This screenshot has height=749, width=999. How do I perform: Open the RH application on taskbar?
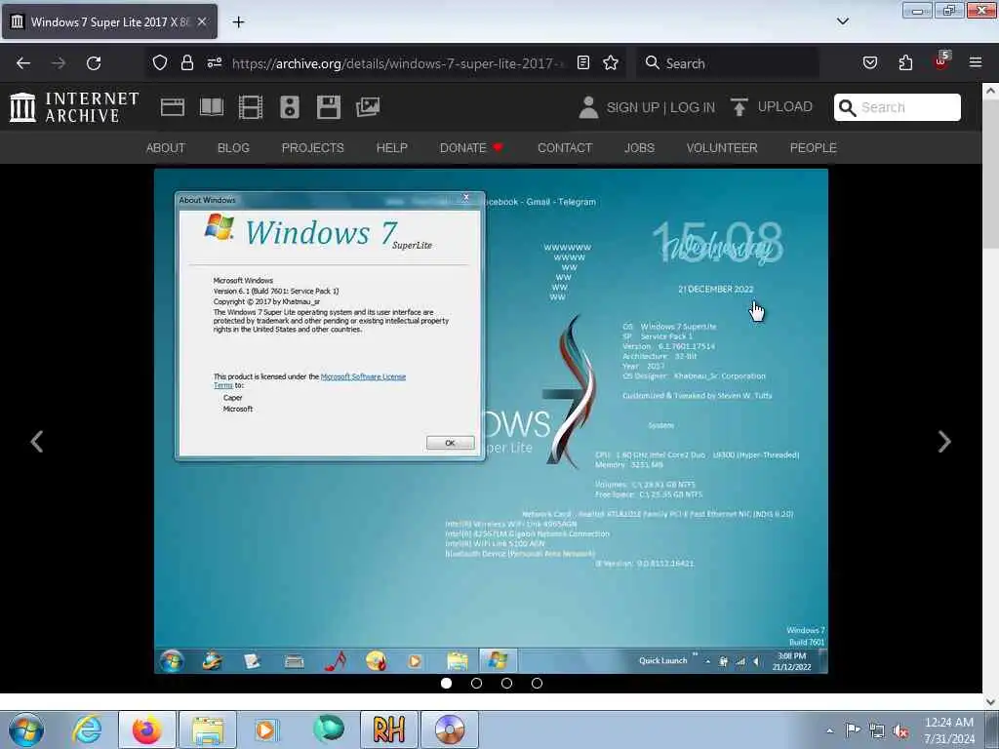point(388,729)
